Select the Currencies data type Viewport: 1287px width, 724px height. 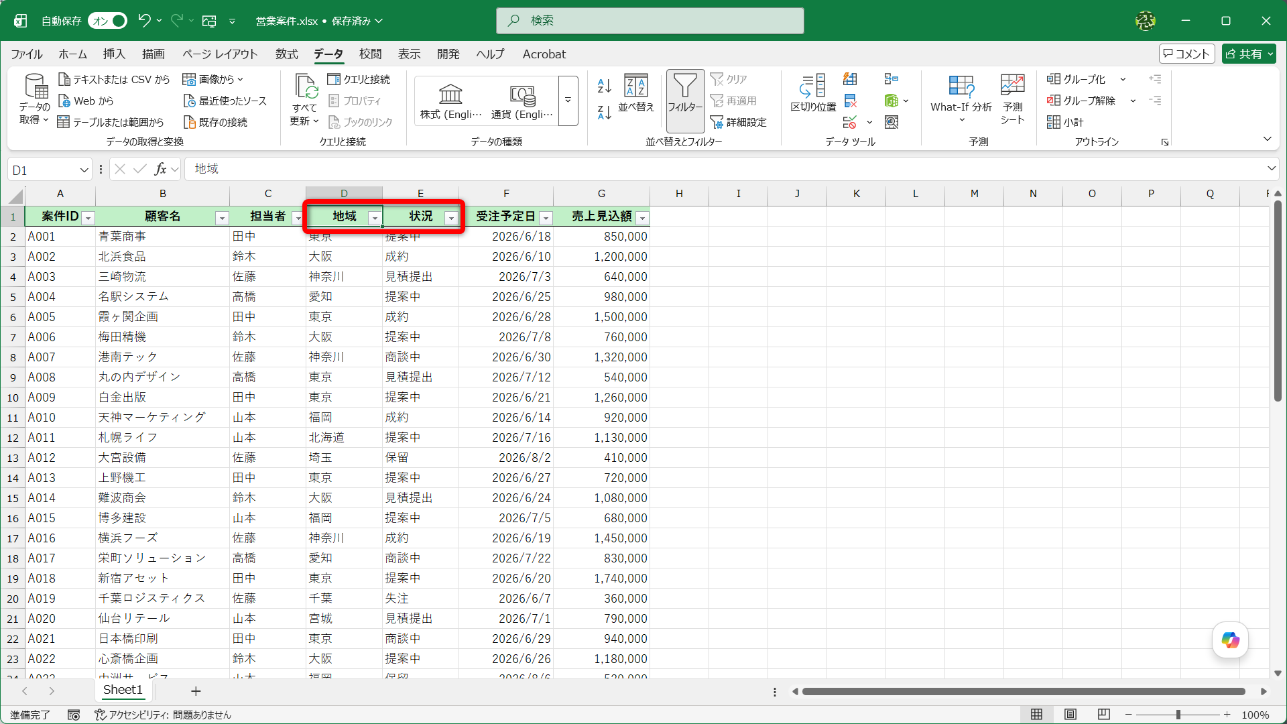click(522, 101)
